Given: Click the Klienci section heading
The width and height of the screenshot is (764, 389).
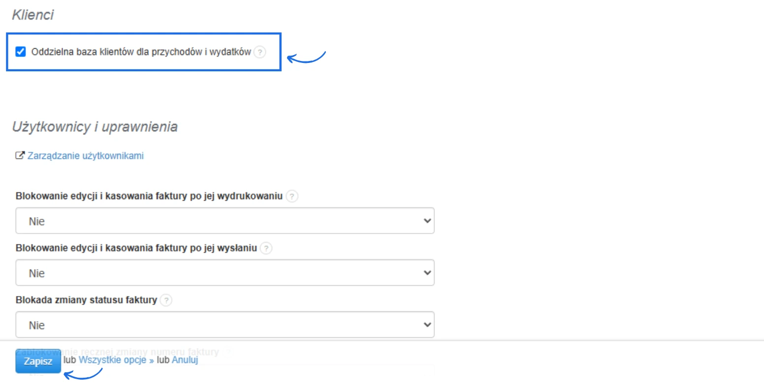Looking at the screenshot, I should [33, 15].
